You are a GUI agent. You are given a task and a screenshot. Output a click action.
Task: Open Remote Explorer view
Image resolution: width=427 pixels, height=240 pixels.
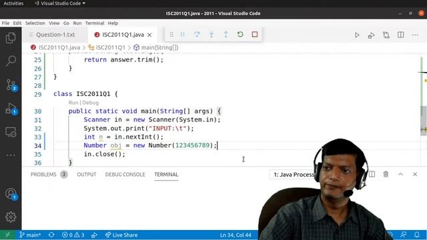11,132
